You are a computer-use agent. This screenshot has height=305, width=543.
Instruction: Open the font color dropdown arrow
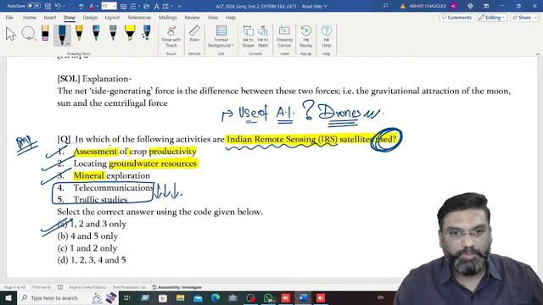[x=97, y=6]
